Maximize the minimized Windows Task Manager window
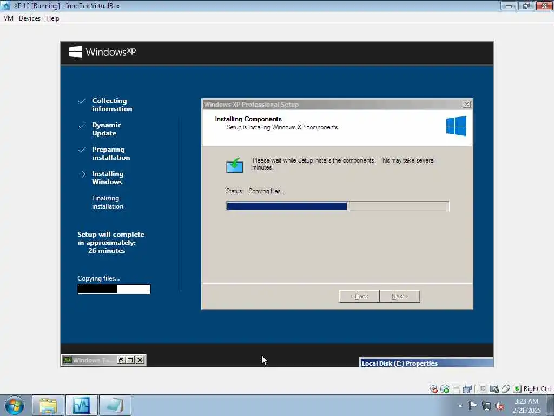 tap(130, 360)
